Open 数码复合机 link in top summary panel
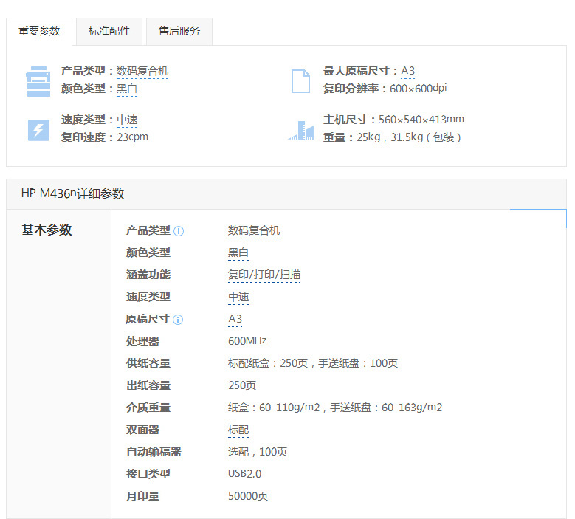575x519 pixels. [x=142, y=72]
